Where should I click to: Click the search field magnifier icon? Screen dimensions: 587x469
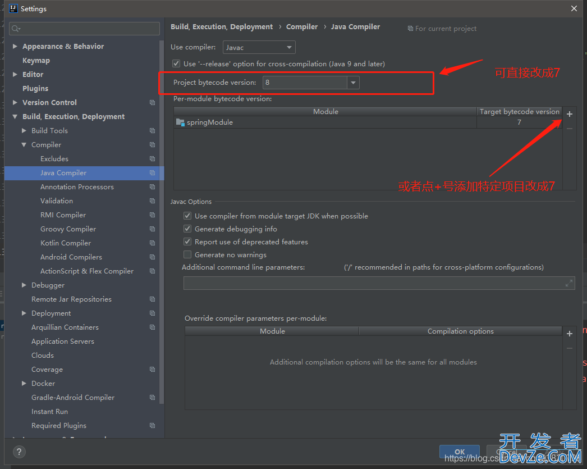coord(16,29)
